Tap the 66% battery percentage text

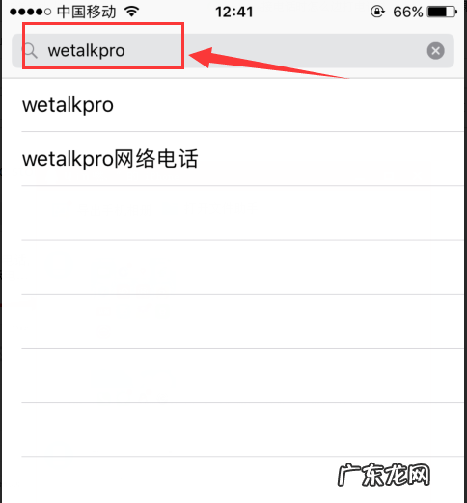(x=407, y=13)
